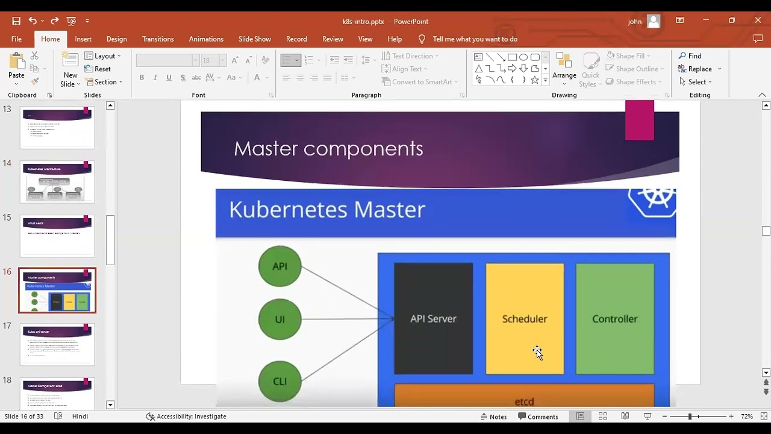771x434 pixels.
Task: Click Convert to SmartArt button
Action: click(x=420, y=82)
